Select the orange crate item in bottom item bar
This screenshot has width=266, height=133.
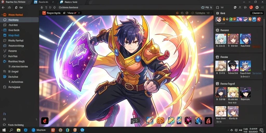160,121
